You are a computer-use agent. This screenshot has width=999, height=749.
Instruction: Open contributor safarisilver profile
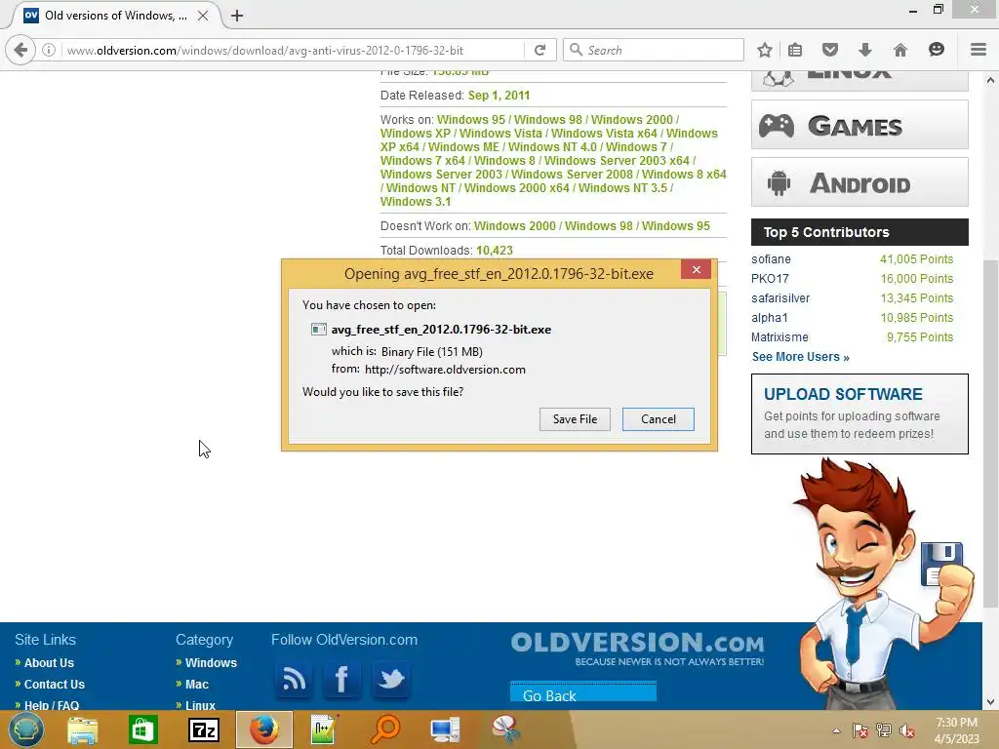tap(780, 298)
